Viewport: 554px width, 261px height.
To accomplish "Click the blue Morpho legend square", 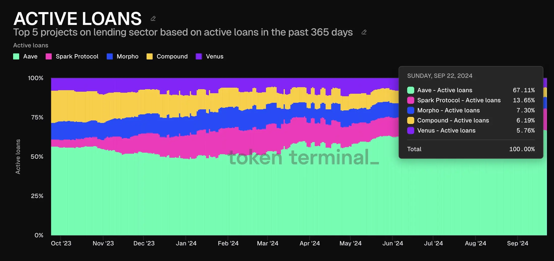I will point(110,56).
